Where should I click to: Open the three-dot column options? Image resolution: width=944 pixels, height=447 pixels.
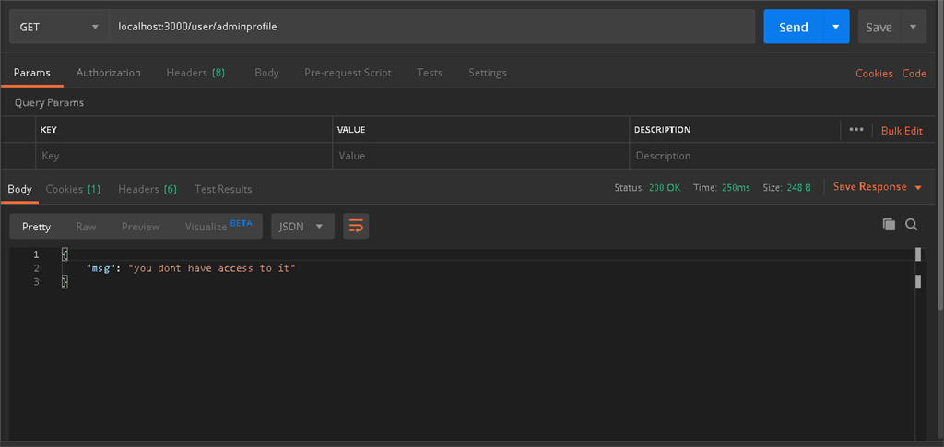(856, 130)
